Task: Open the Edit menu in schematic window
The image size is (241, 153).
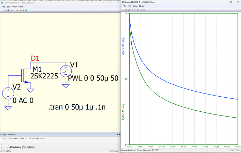Action: [8, 7]
